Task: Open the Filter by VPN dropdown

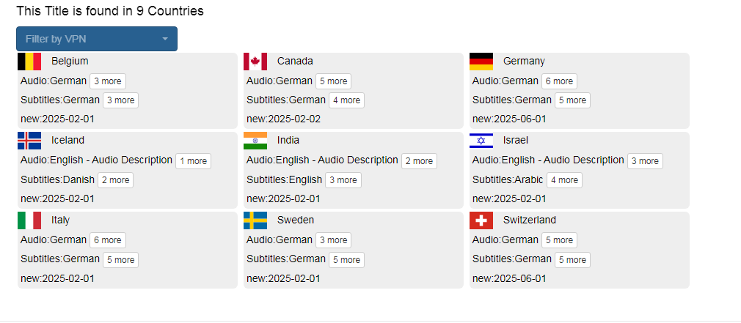Action: click(x=97, y=39)
